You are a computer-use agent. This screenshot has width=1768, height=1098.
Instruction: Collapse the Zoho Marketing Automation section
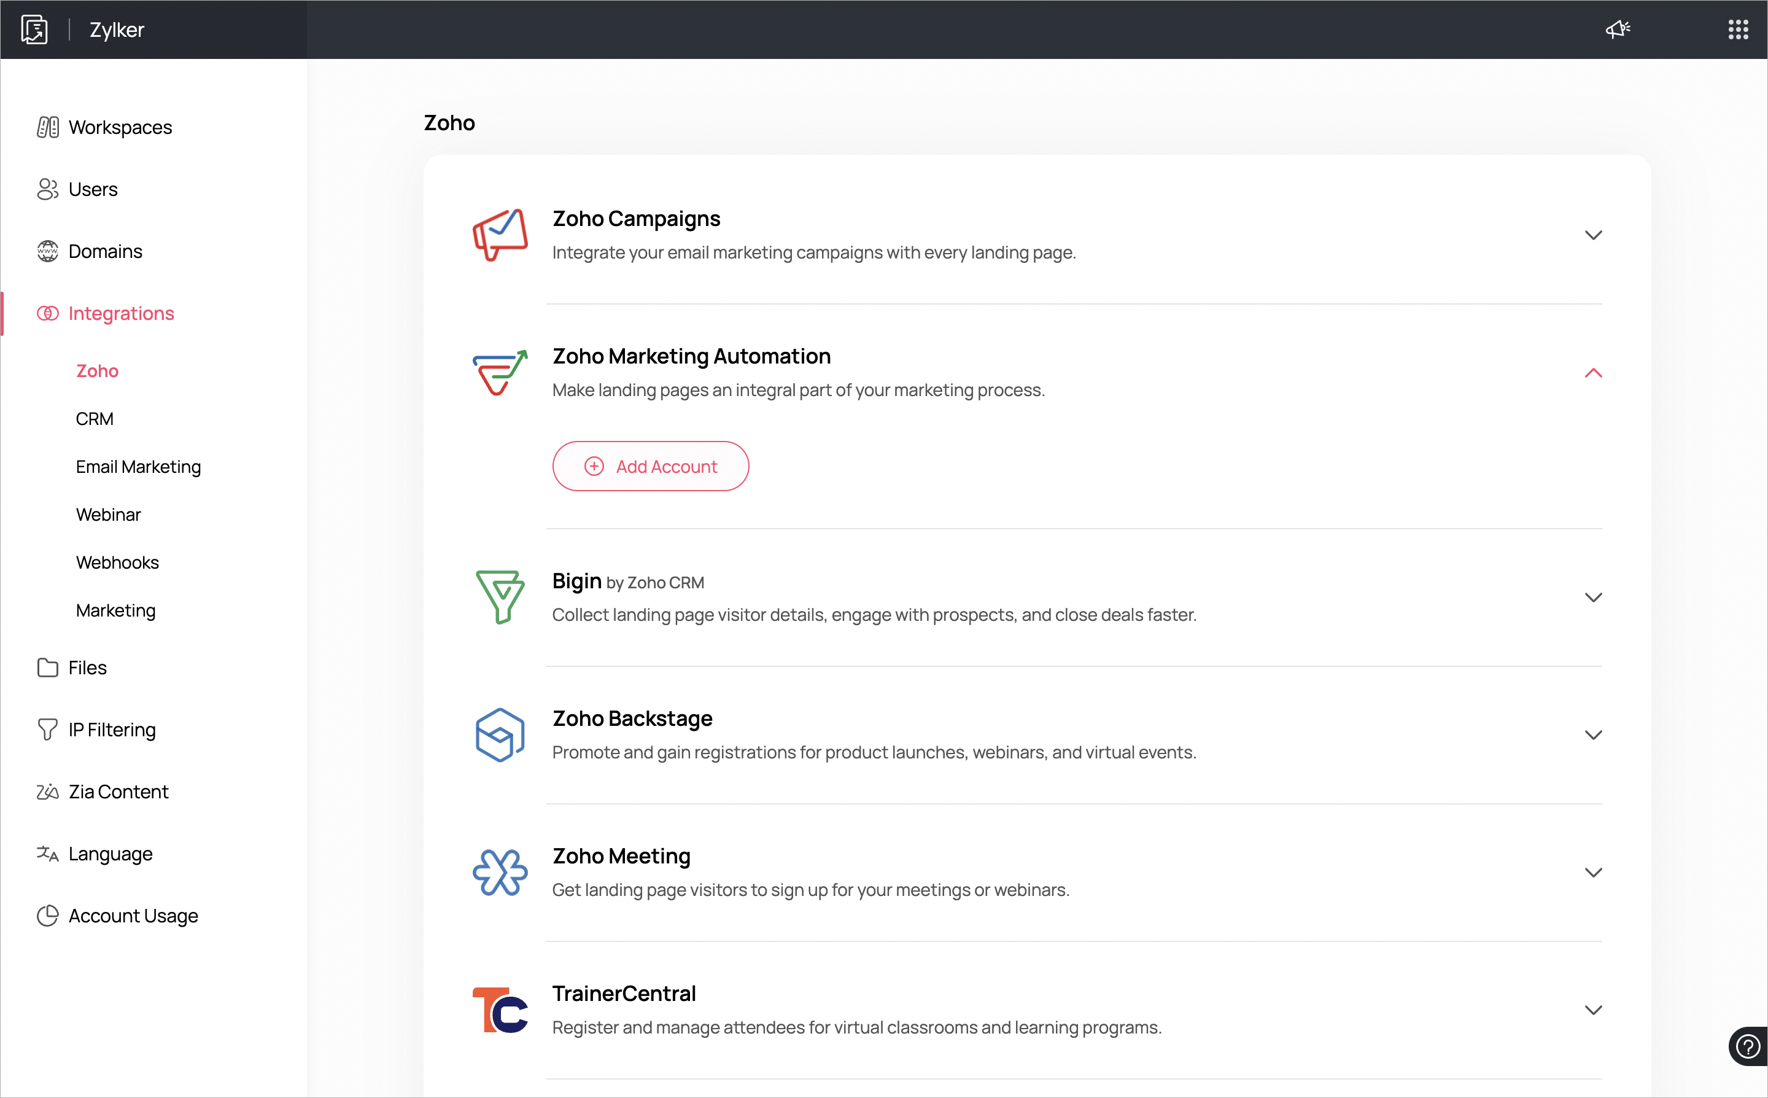tap(1592, 373)
